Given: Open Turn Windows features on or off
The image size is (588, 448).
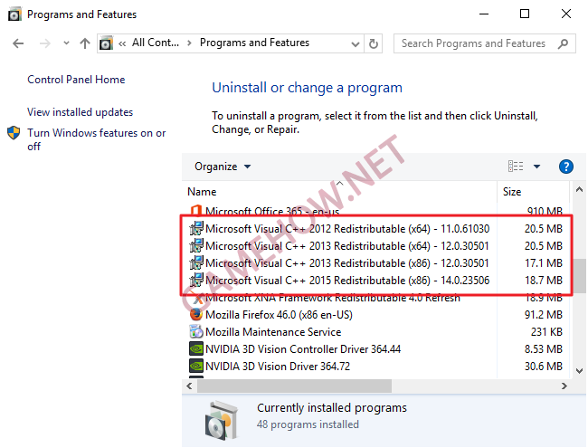Looking at the screenshot, I should point(97,139).
